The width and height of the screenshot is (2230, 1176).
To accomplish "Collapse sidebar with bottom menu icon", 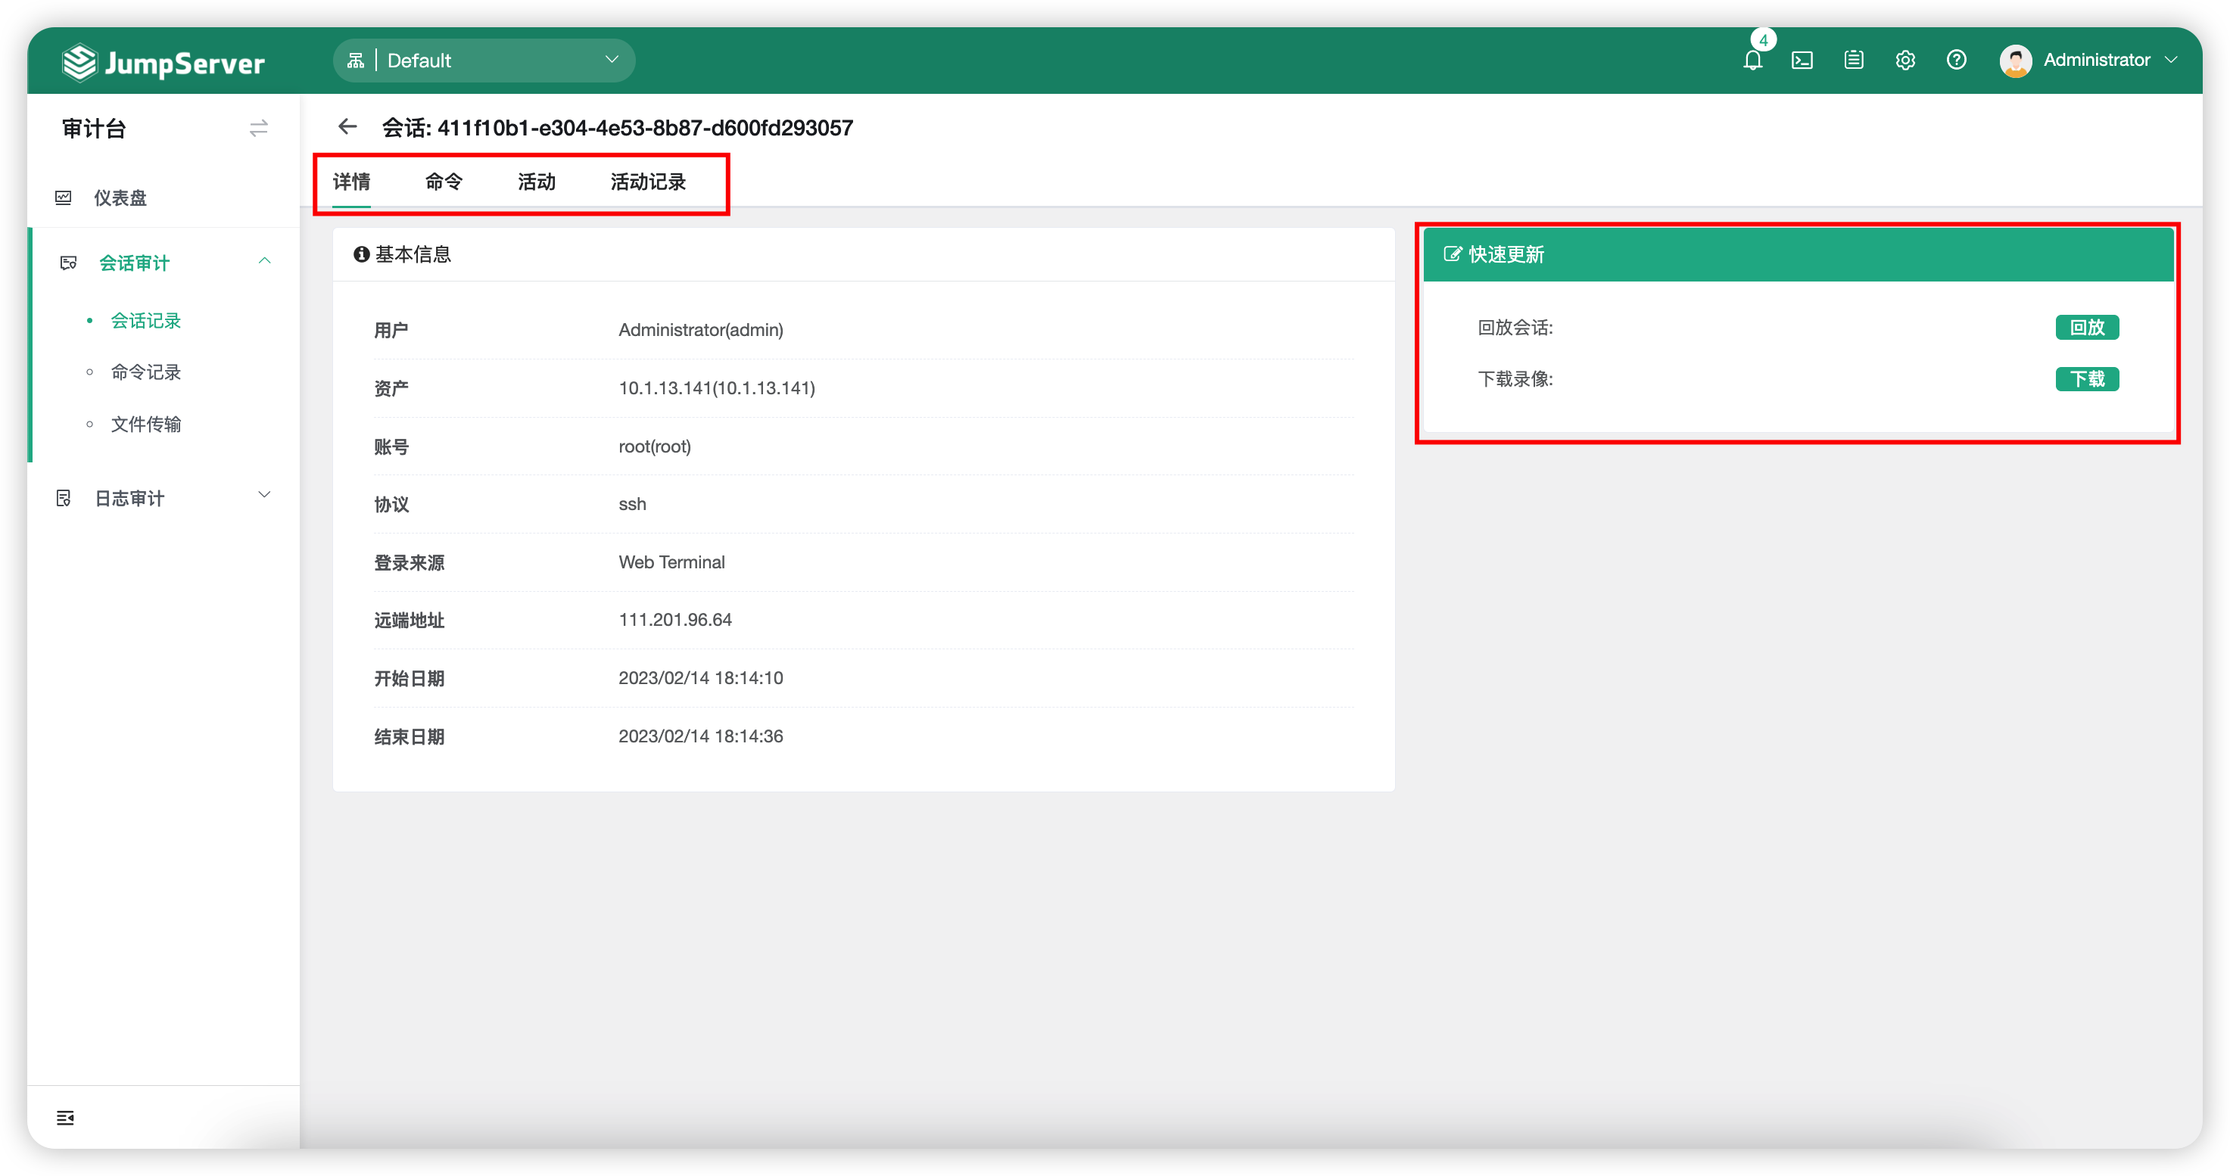I will tap(65, 1118).
